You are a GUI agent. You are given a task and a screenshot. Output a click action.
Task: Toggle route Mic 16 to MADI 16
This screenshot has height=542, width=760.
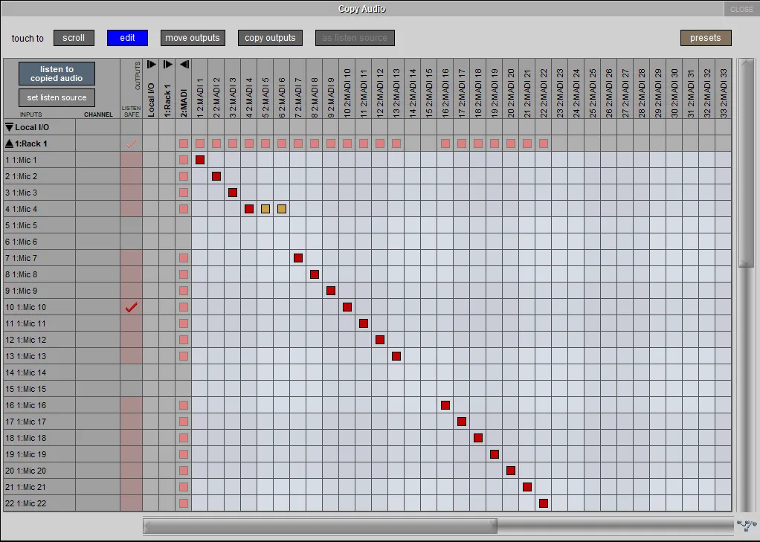[x=445, y=405]
